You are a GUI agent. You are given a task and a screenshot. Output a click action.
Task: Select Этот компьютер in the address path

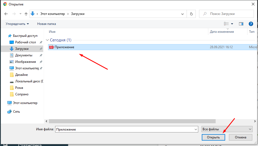53,14
